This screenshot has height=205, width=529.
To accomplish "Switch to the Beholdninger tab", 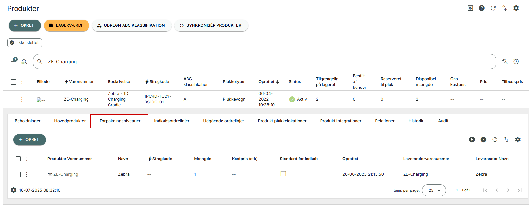I will (28, 121).
